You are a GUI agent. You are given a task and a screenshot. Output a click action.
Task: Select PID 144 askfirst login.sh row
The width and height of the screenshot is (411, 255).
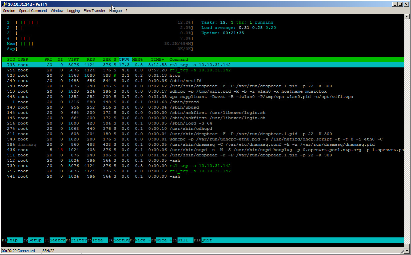[x=203, y=113]
